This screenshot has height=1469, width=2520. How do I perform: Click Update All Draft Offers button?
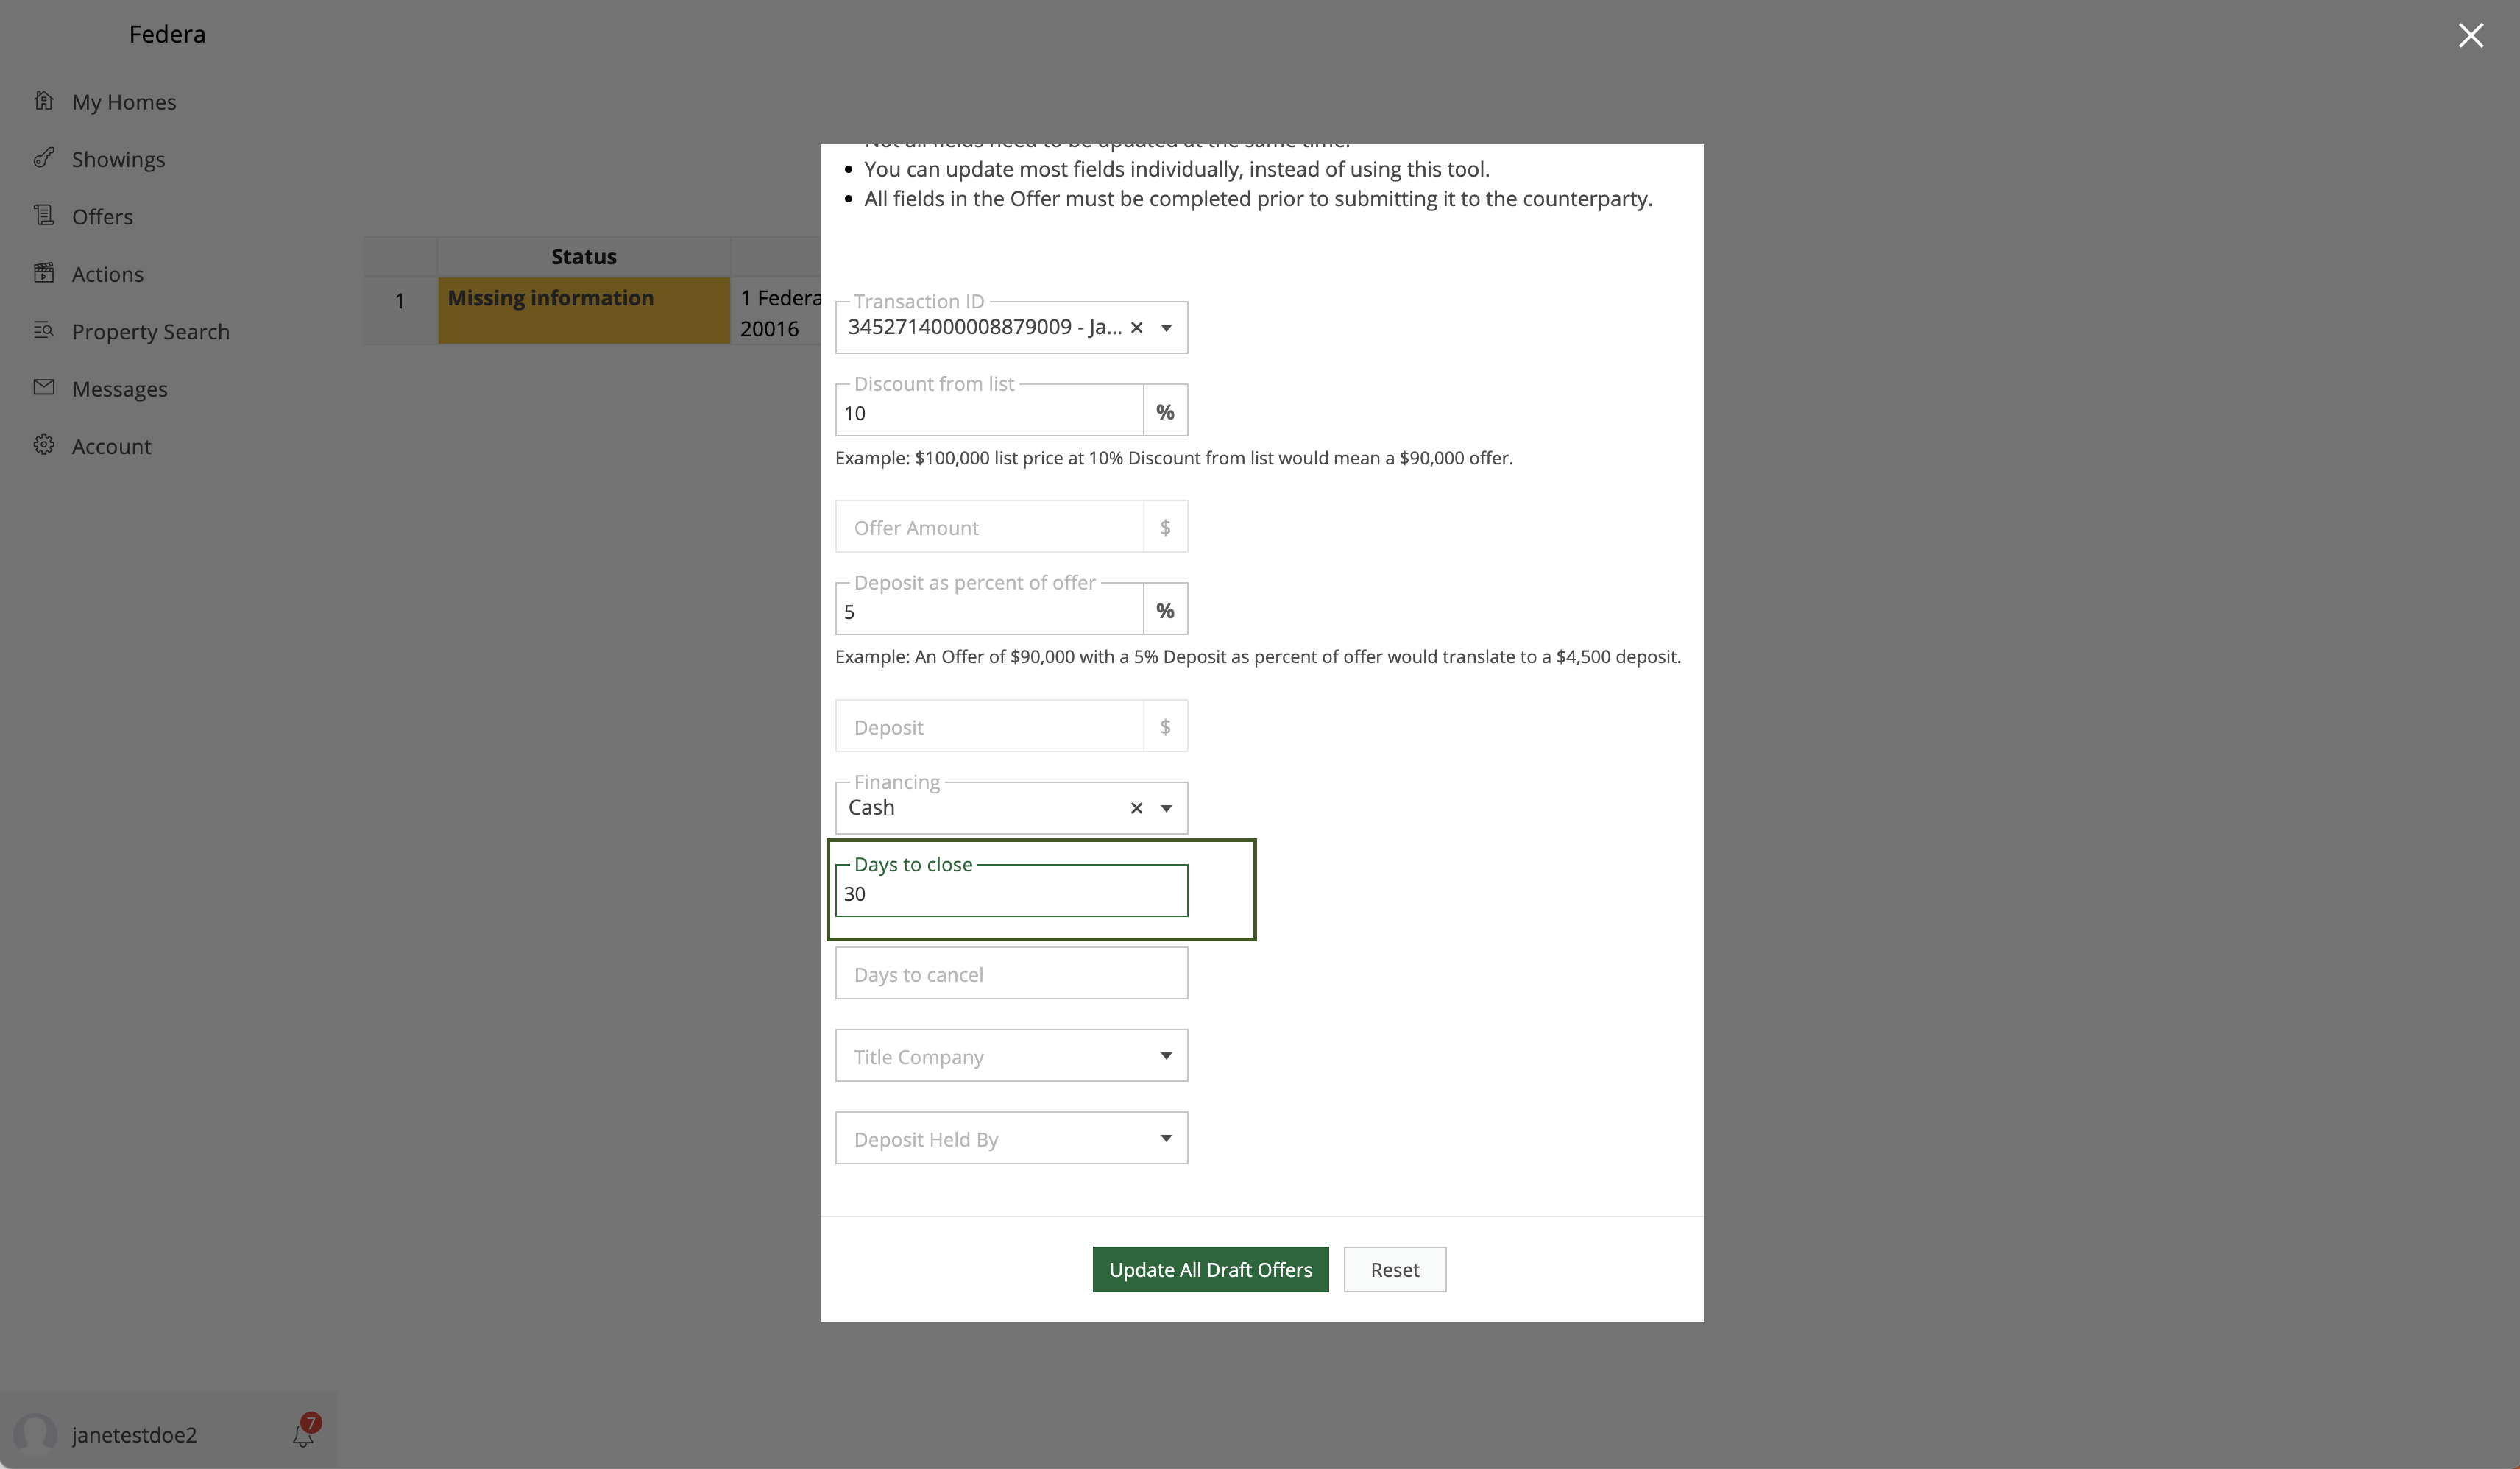[1211, 1270]
